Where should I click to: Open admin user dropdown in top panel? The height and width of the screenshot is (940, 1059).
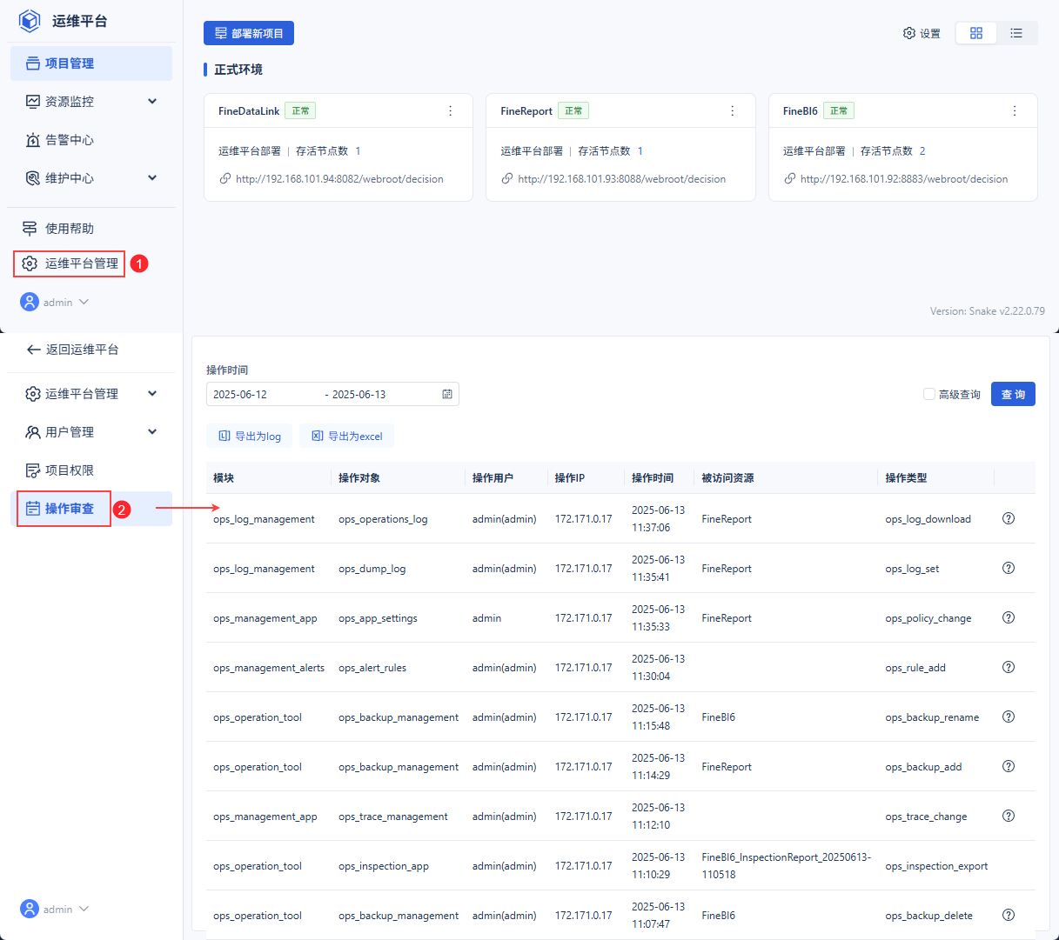point(55,302)
